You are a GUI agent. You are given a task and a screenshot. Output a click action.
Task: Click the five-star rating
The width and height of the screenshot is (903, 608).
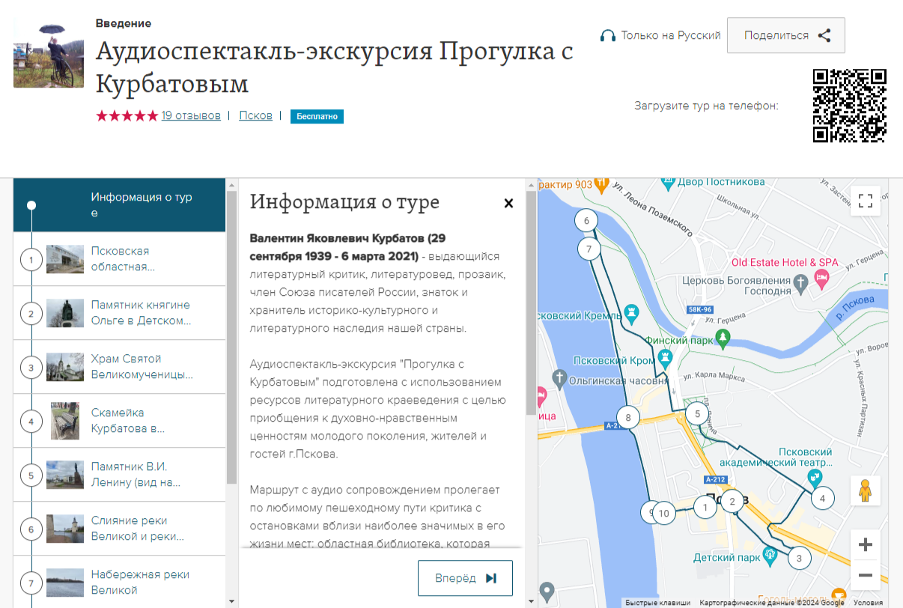127,115
